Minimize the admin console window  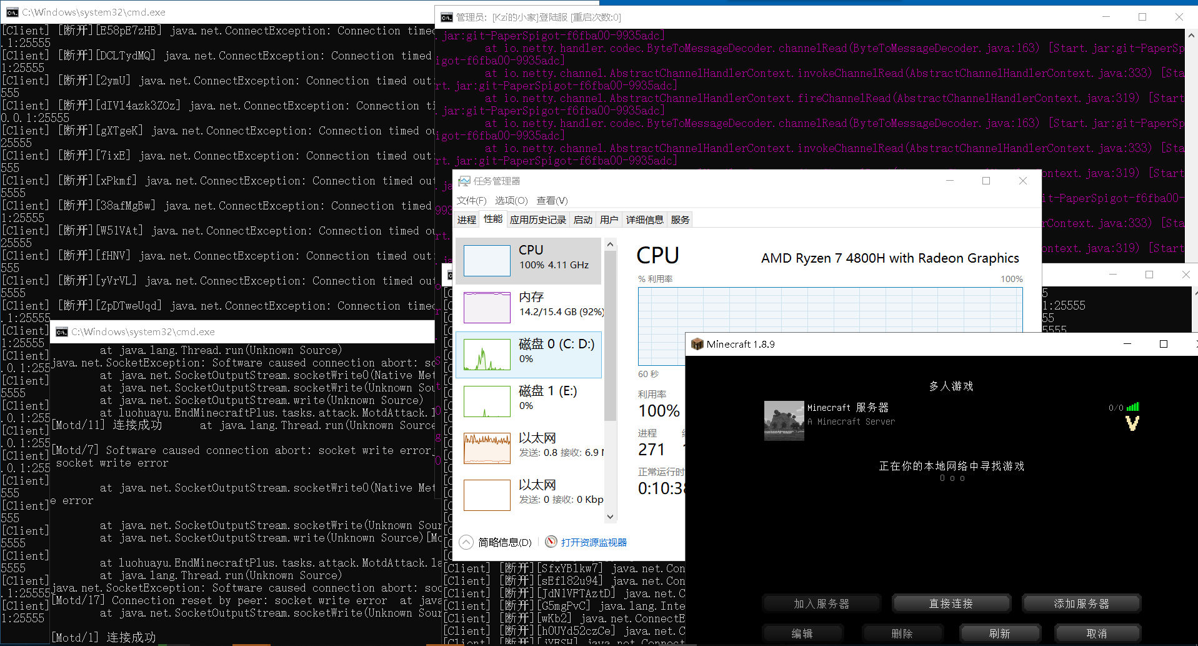pos(1106,17)
